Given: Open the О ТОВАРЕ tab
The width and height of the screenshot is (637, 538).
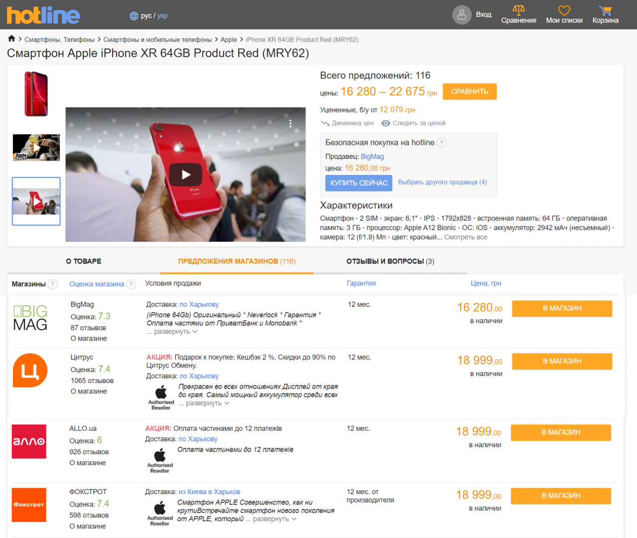Looking at the screenshot, I should [x=84, y=262].
